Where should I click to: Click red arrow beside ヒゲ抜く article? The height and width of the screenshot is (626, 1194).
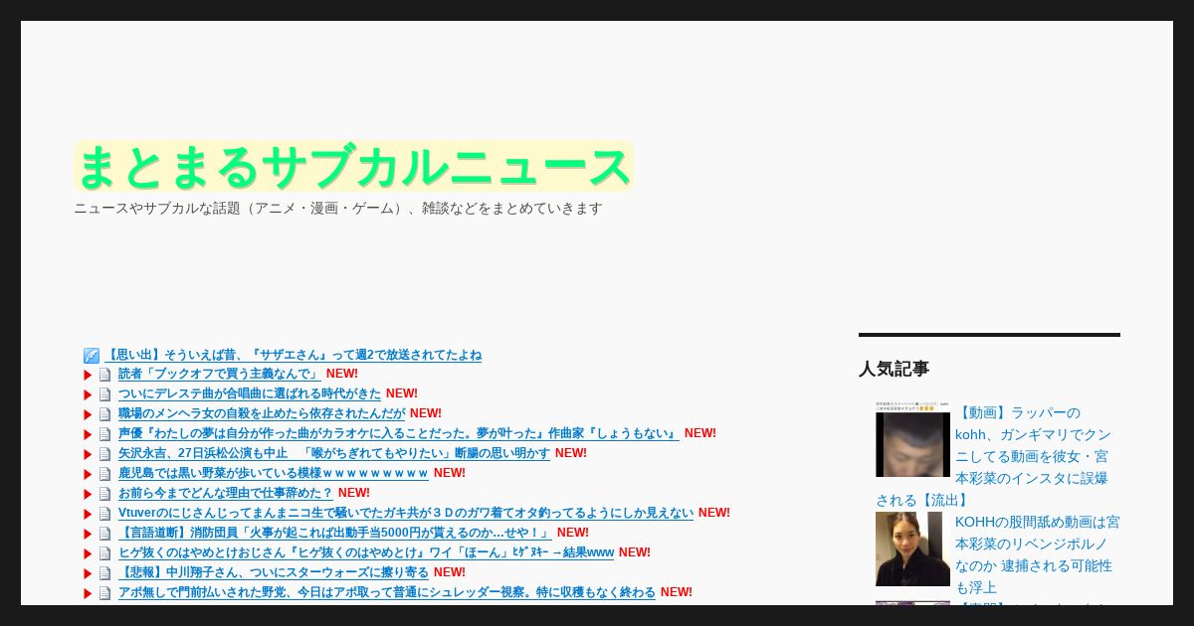click(x=88, y=553)
